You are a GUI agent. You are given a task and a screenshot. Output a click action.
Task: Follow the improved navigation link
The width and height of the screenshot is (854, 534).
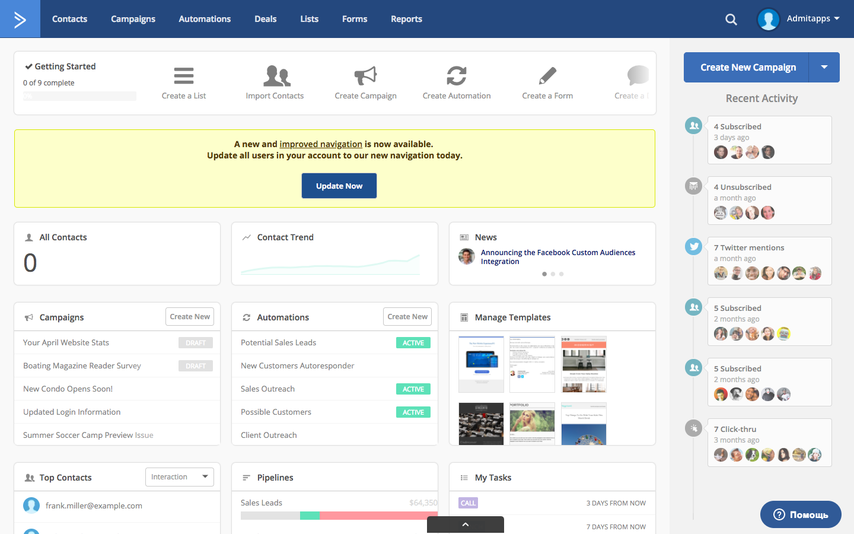321,144
